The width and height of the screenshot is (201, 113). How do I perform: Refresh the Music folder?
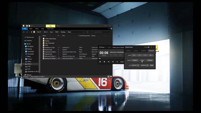[87, 32]
